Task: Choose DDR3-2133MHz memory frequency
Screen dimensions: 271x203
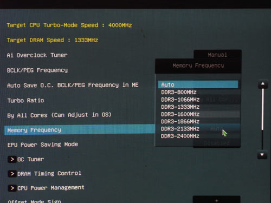Action: (x=180, y=129)
